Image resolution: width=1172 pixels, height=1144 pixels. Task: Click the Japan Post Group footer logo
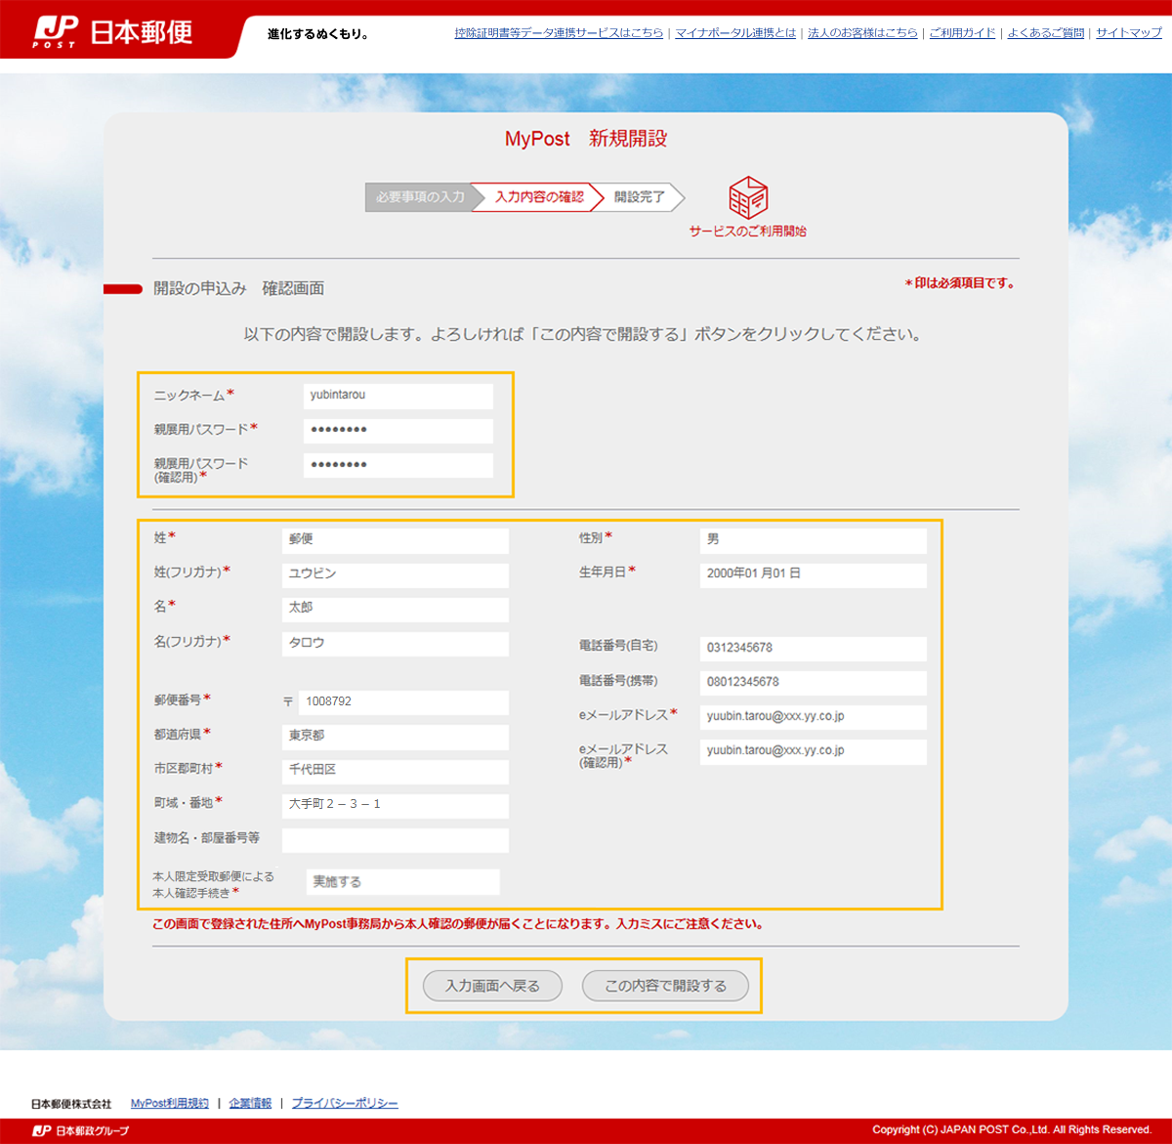[80, 1130]
